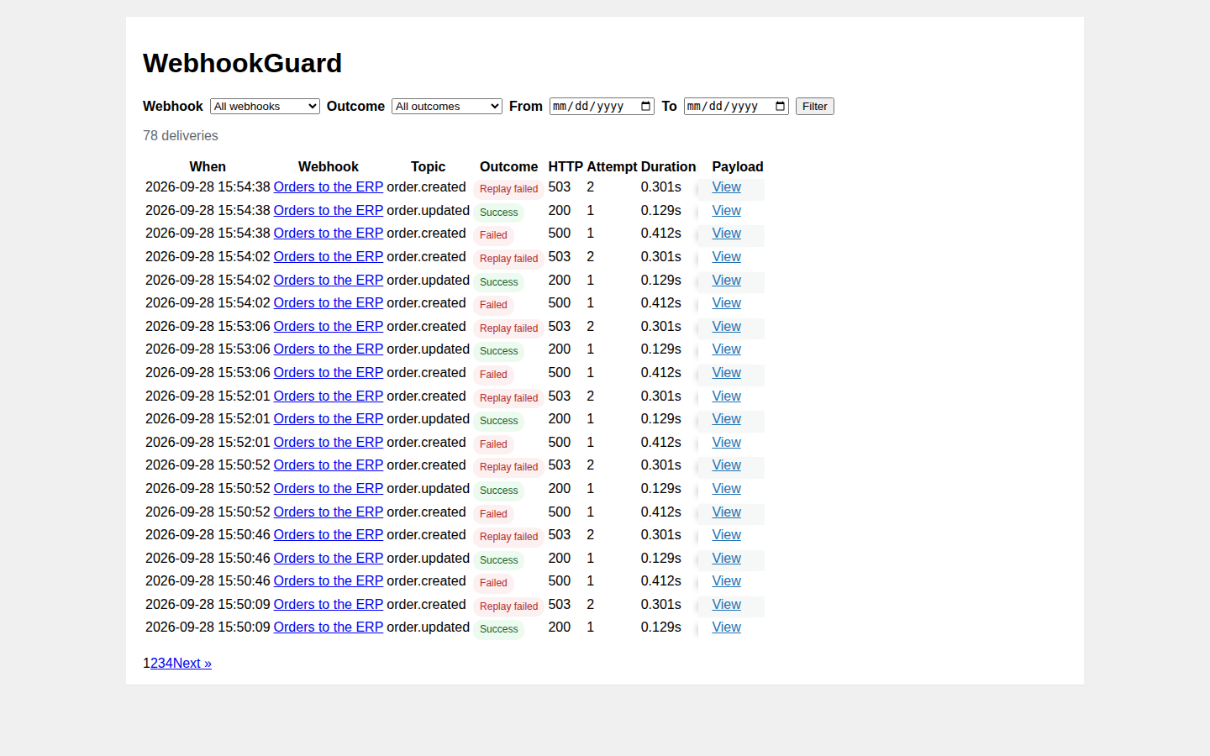The height and width of the screenshot is (756, 1210).
Task: Open calendar picker in To date field
Action: 780,106
